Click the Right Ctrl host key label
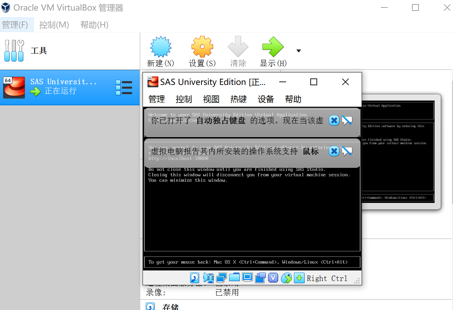This screenshot has width=453, height=310. point(327,278)
